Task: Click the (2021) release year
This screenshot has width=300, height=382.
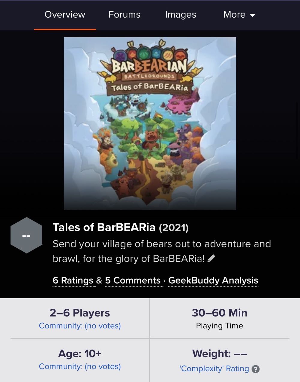Action: 174,228
